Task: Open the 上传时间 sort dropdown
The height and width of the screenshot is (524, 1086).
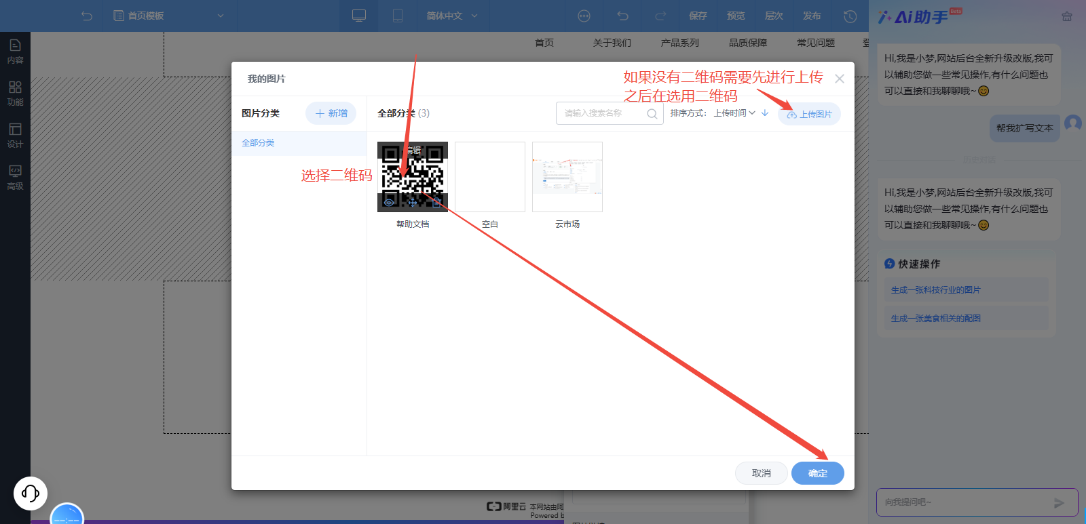Action: click(x=734, y=113)
